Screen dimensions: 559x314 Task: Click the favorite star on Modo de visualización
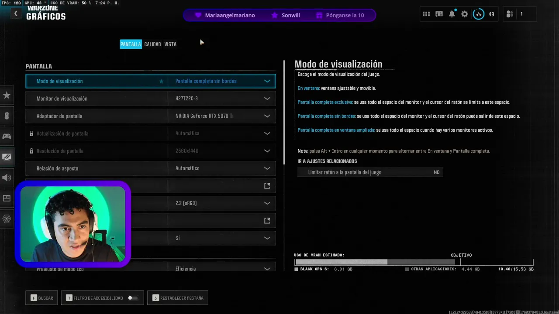click(161, 81)
